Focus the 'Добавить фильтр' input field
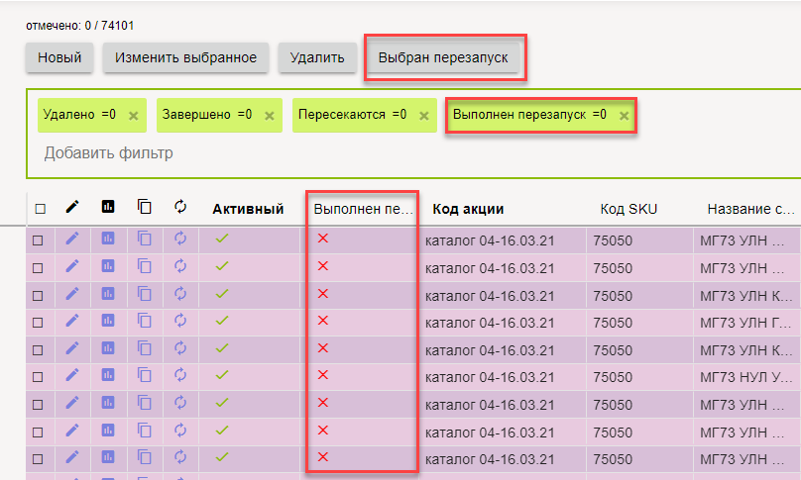Image resolution: width=801 pixels, height=480 pixels. pos(109,153)
